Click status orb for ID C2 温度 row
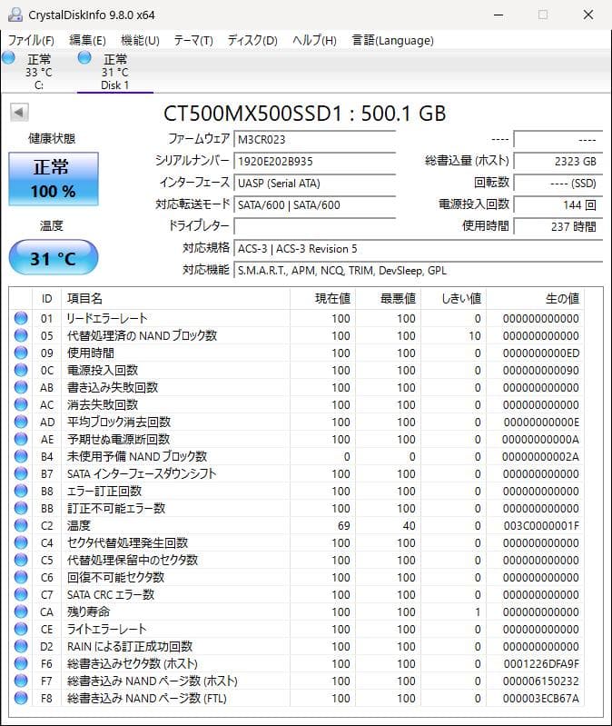The image size is (612, 726). coord(21,525)
